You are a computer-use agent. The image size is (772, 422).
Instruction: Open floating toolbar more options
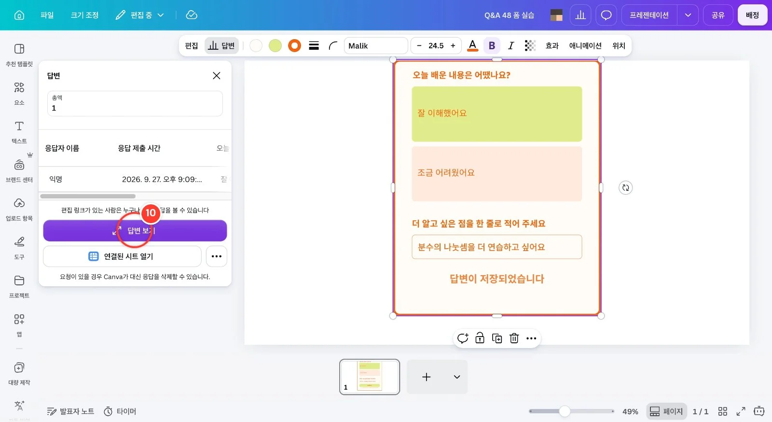point(531,338)
